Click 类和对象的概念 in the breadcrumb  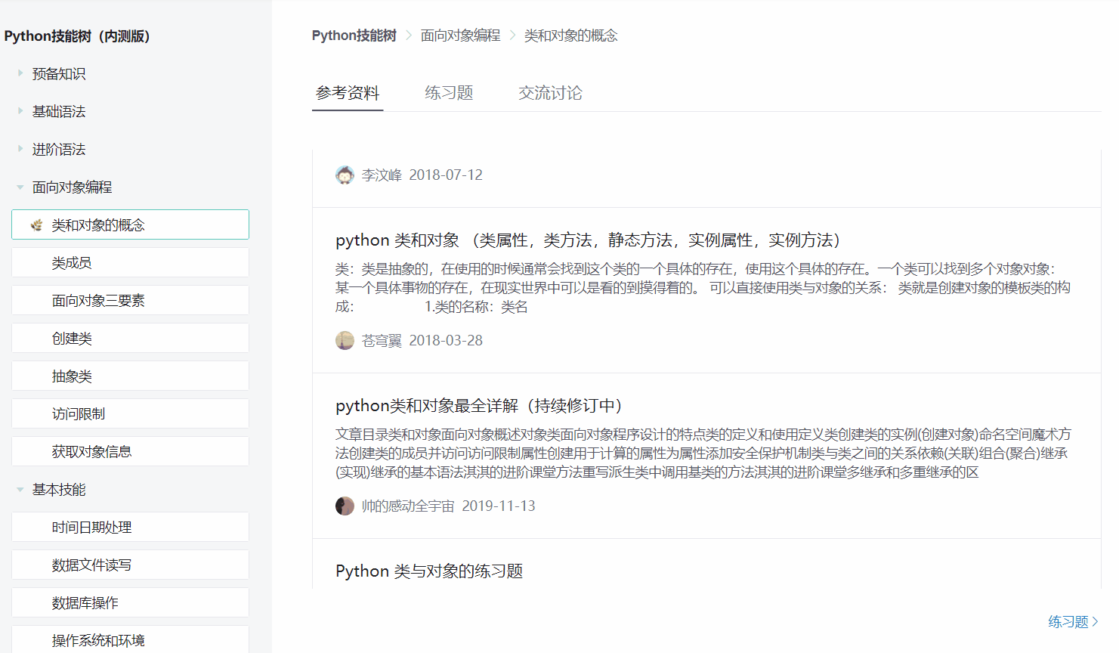click(x=570, y=36)
